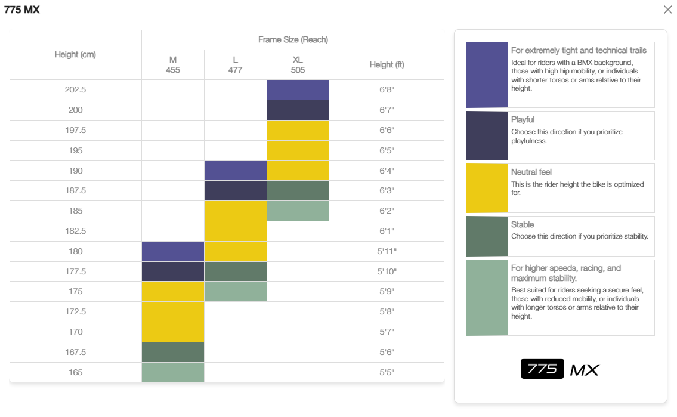Select the dark green Stable legend swatch
Screen dimensions: 677x417
click(x=487, y=236)
